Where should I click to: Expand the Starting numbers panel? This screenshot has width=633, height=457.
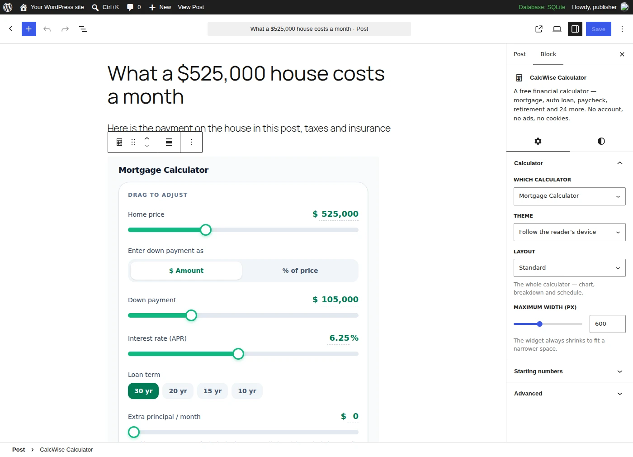(x=570, y=371)
